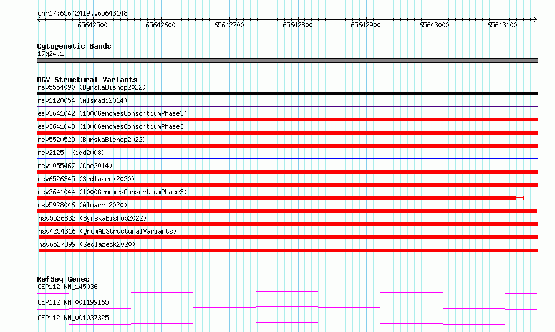
Task: Click the 65643000 ruler position label
Action: coord(434,25)
